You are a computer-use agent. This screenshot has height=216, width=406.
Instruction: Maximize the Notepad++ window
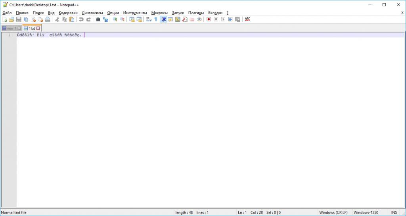(384, 5)
